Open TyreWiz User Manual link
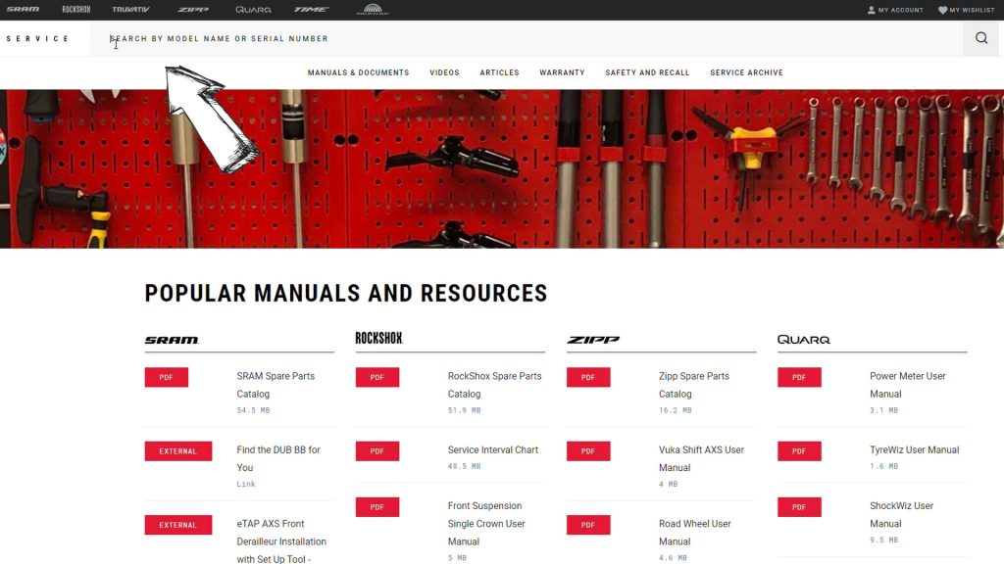The image size is (1004, 564). pyautogui.click(x=914, y=450)
